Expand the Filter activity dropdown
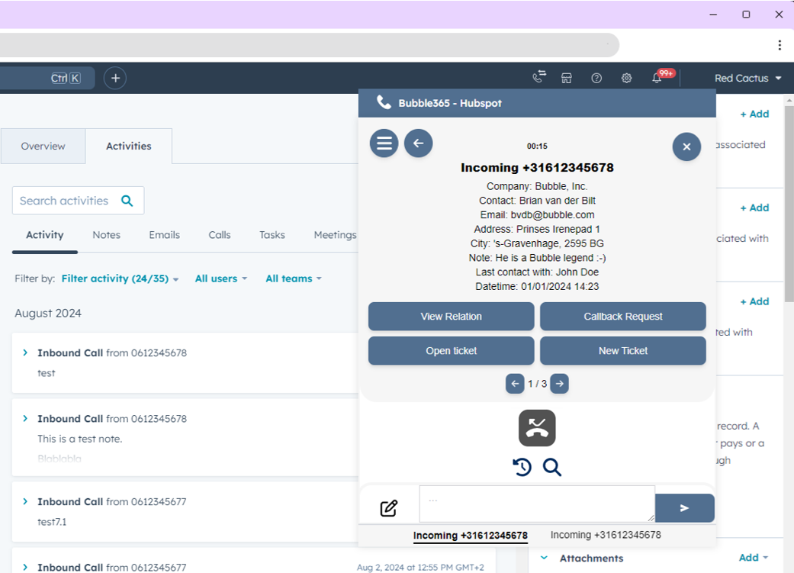Viewport: 794px width, 573px height. click(120, 278)
